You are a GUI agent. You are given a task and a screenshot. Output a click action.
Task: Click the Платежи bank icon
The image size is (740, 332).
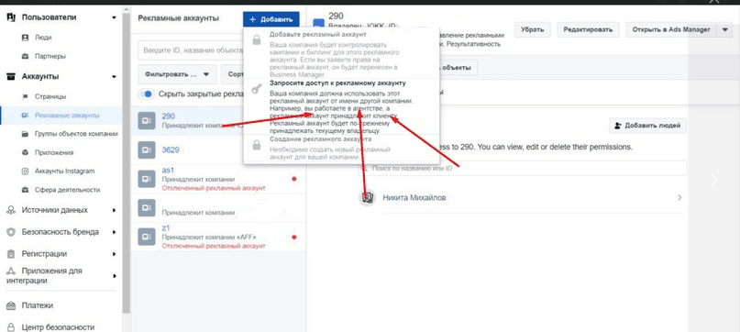pos(11,305)
